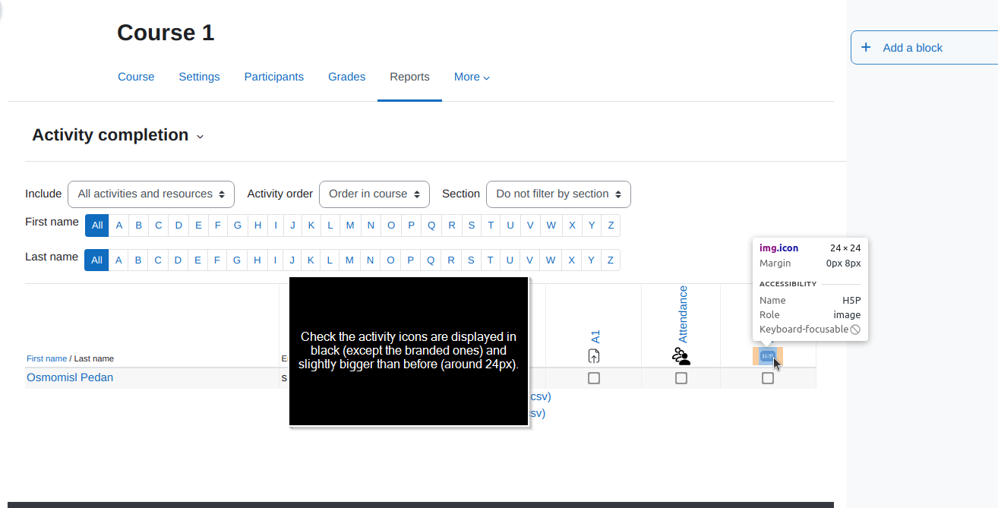Filter Last name by letter G
The width and height of the screenshot is (998, 508).
(237, 260)
